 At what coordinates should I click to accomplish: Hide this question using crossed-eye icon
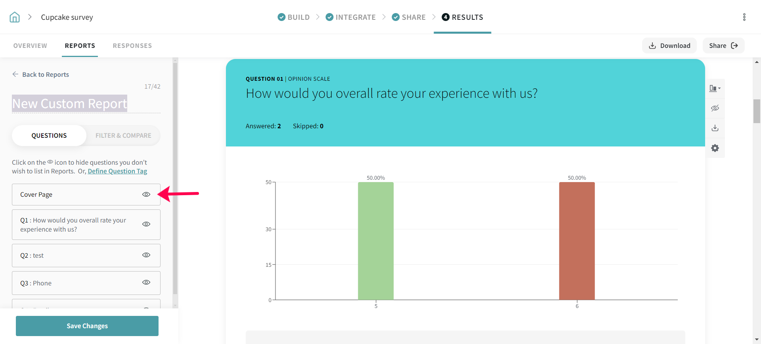715,108
